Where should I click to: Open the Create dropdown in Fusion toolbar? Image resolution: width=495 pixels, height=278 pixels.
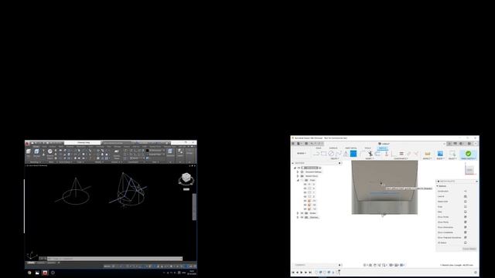[335, 158]
